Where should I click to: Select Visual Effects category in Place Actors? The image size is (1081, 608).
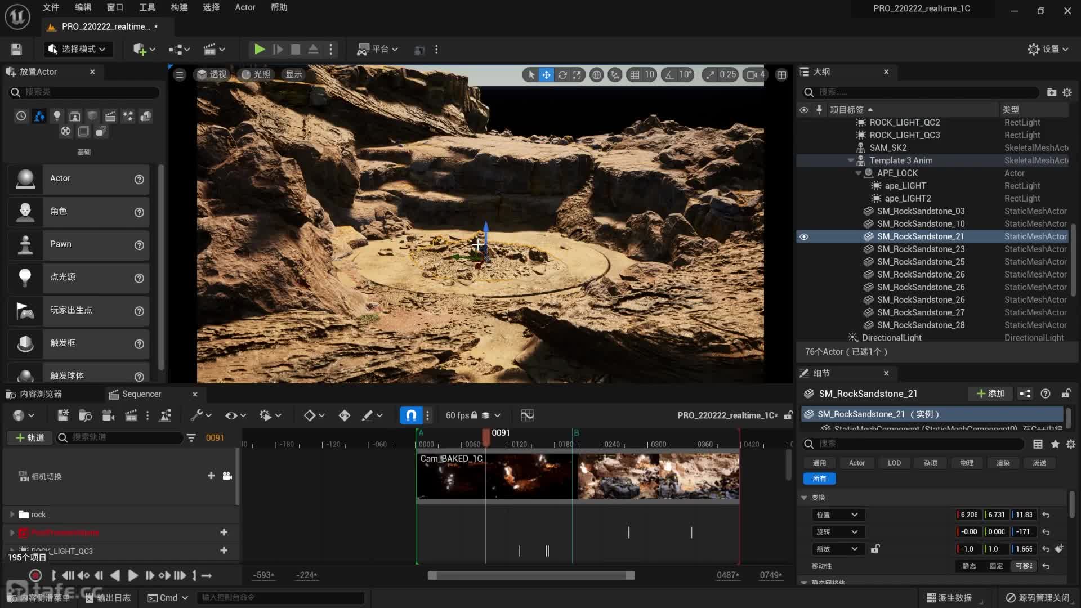128,116
